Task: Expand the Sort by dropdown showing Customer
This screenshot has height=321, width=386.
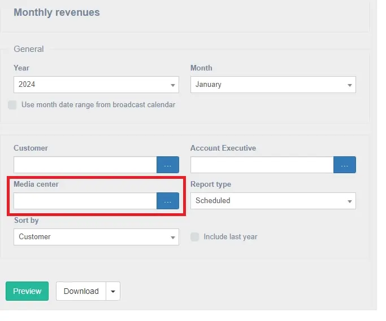Action: pos(96,237)
